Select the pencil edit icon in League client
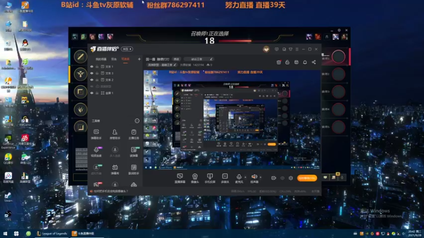Viewport: 424px width, 238px height. pyautogui.click(x=81, y=57)
